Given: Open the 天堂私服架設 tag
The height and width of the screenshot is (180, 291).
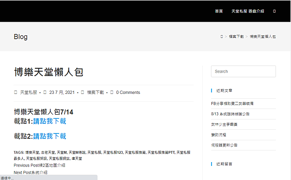Looking at the screenshot, I should 36,159.
